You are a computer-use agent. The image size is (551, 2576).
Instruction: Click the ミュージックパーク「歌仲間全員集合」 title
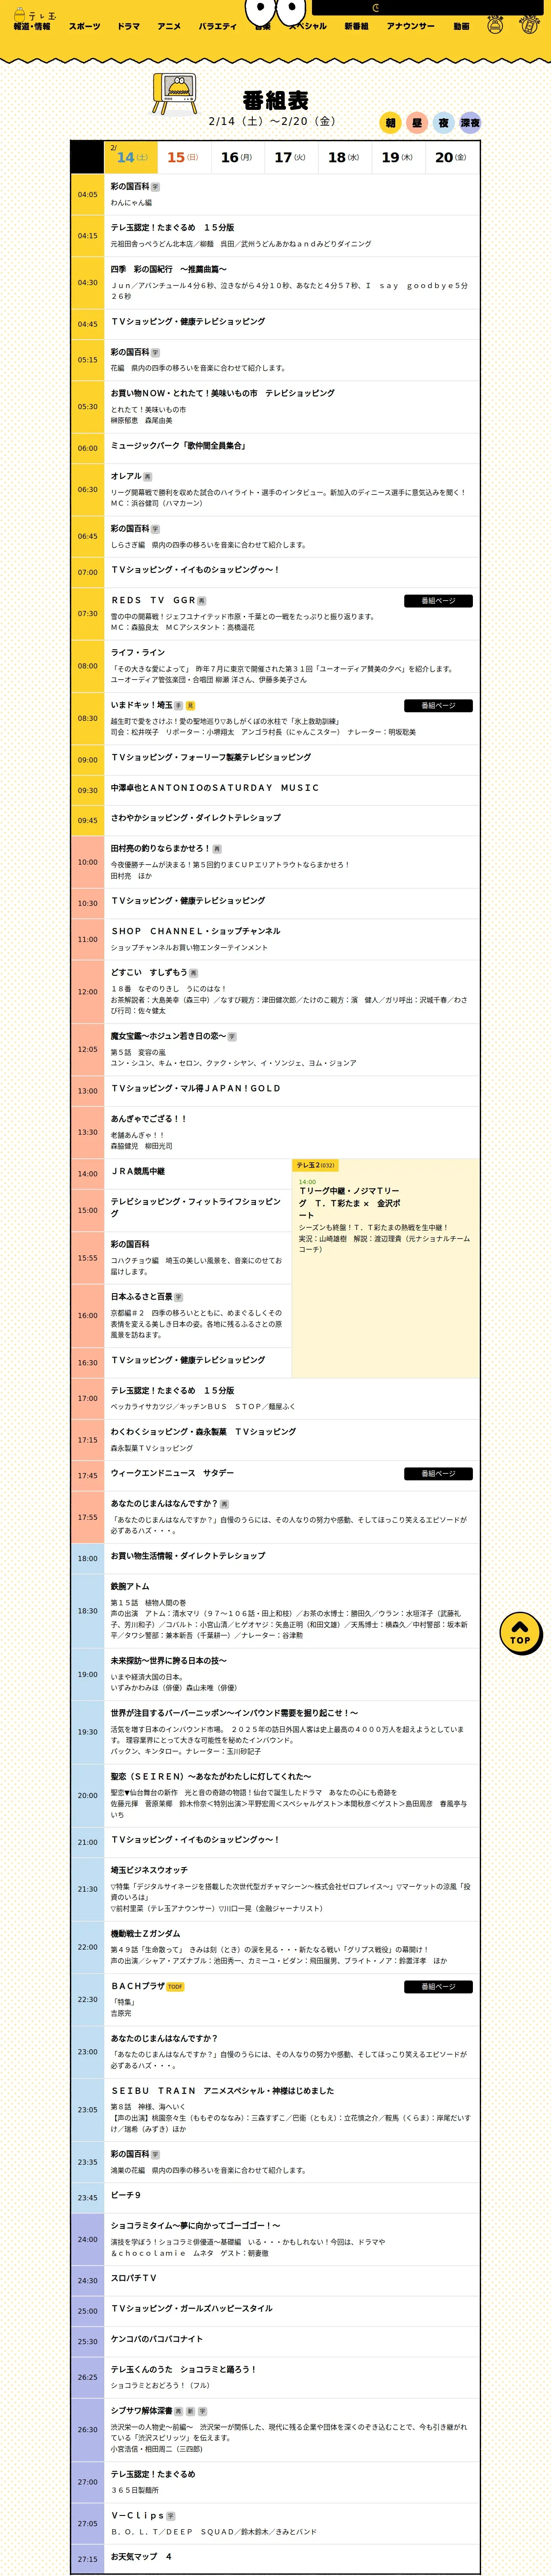178,446
